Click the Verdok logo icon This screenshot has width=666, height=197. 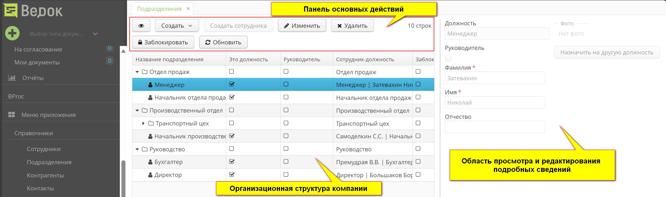point(11,11)
